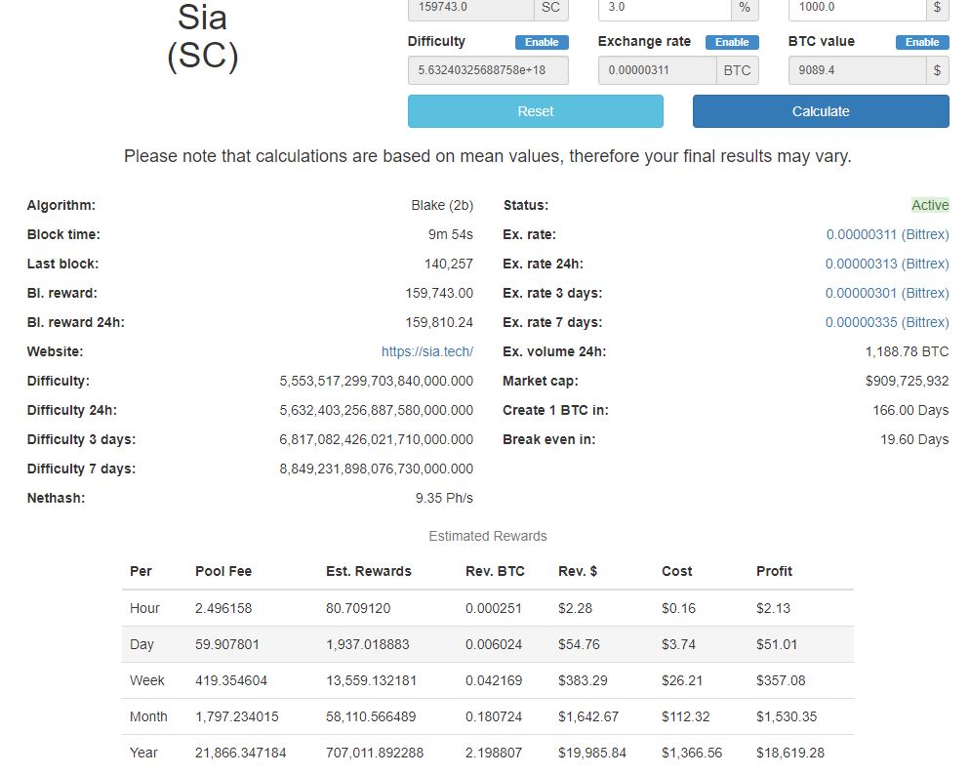Click the Reset button
970x775 pixels.
pos(536,111)
